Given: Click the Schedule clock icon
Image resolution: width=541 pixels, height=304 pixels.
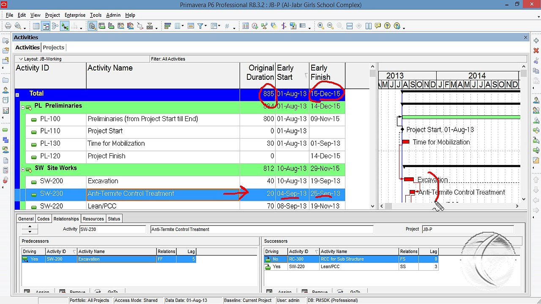Looking at the screenshot, I should 254,26.
